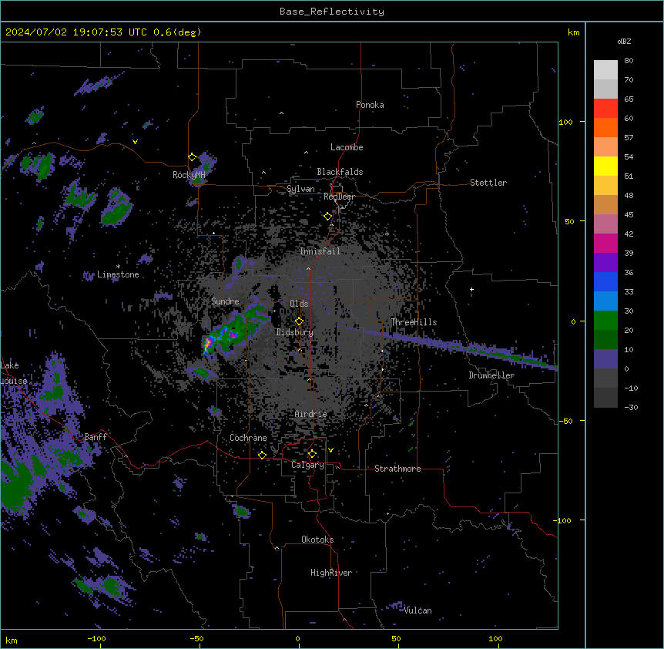Image resolution: width=664 pixels, height=649 pixels.
Task: Click the white plus marker east of ThreeHills
Action: pyautogui.click(x=471, y=289)
